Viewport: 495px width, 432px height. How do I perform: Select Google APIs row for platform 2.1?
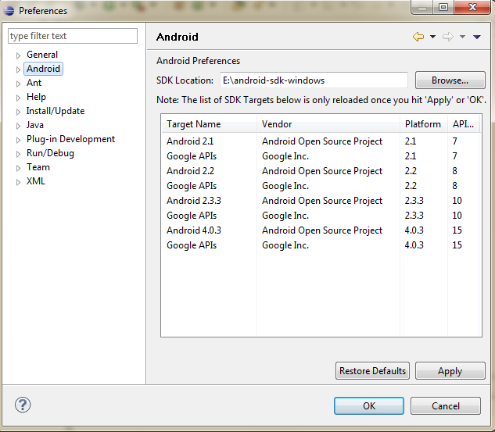(321, 156)
